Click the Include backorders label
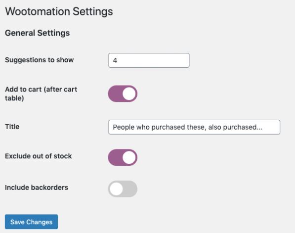The width and height of the screenshot is (295, 233). coord(37,187)
